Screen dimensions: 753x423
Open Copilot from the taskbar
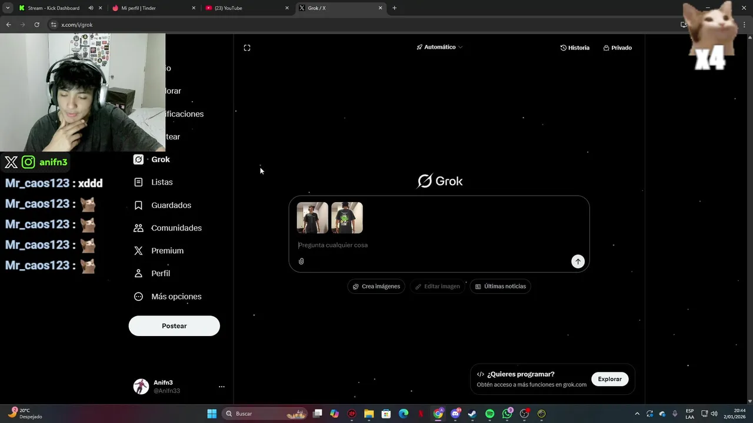coord(335,414)
